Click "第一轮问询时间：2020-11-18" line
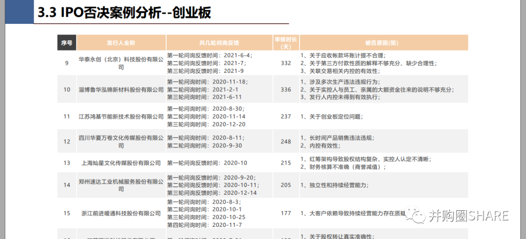 click(207, 82)
